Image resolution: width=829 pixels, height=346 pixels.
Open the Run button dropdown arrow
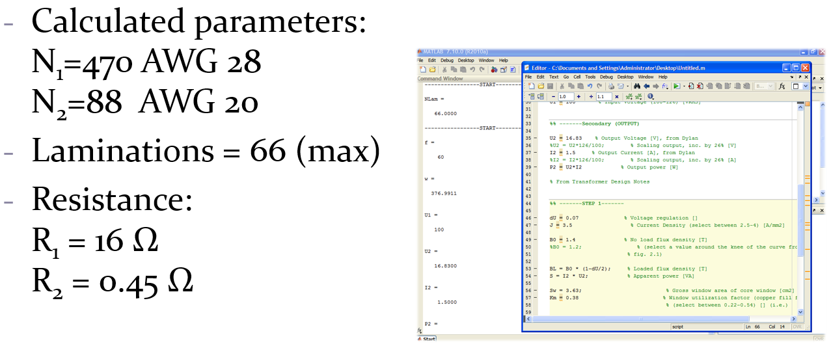coord(683,86)
